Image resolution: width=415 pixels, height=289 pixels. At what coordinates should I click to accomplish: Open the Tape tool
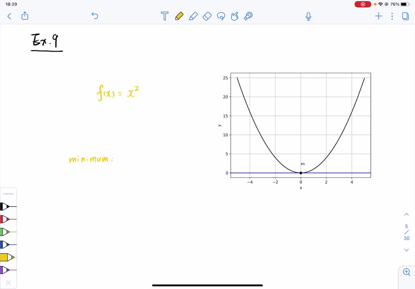pos(248,16)
